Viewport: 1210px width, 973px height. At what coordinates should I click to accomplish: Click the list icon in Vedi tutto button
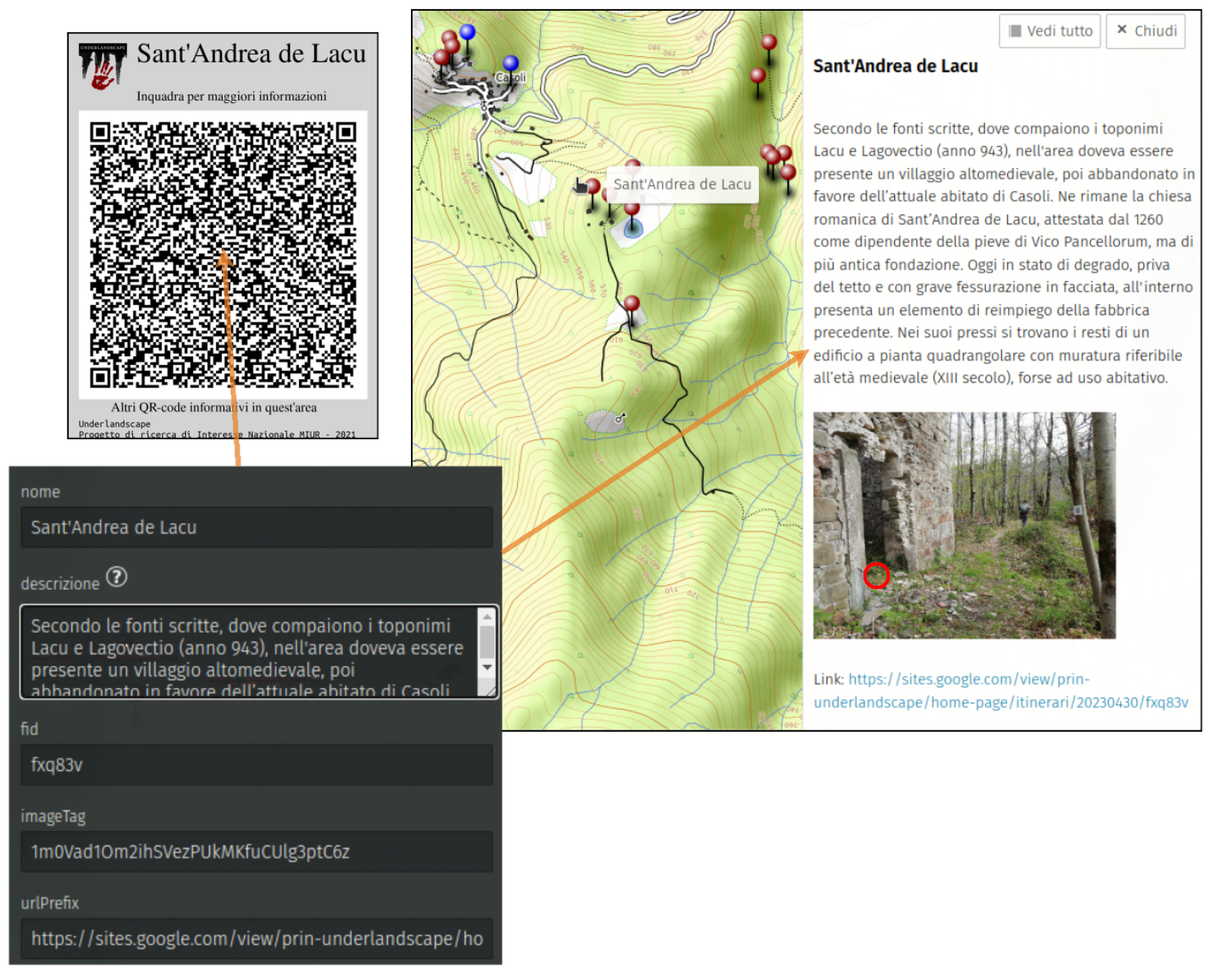point(1016,31)
